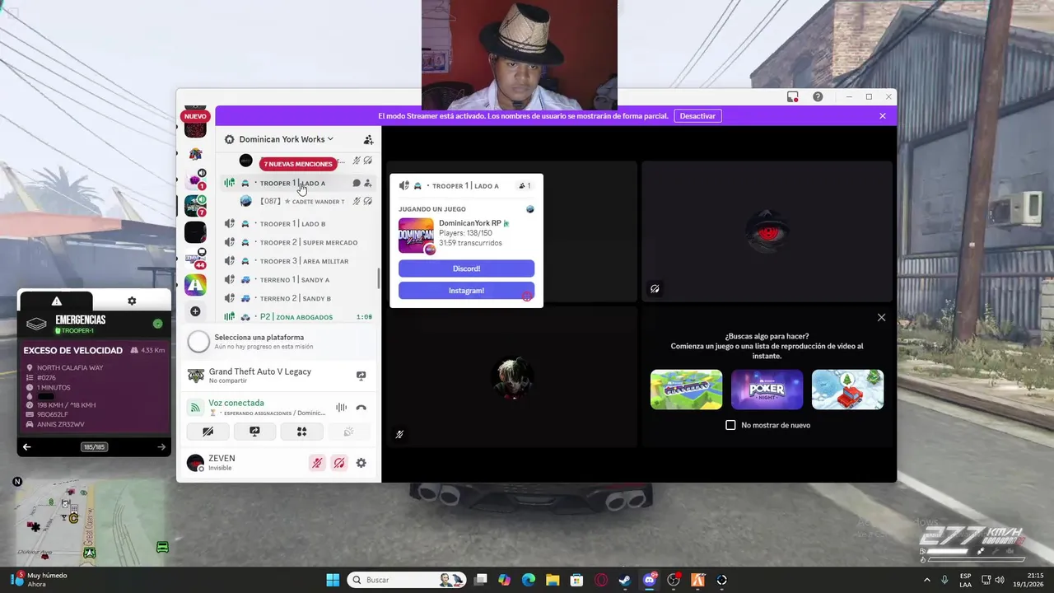This screenshot has width=1054, height=593.
Task: Open the soundboard button in voice controls
Action: click(x=348, y=432)
